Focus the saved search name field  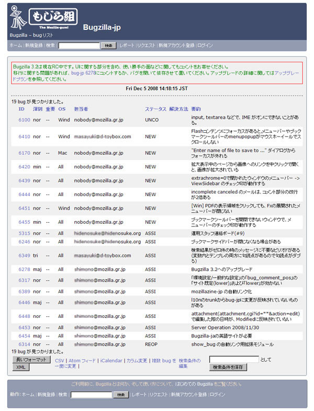(234, 359)
